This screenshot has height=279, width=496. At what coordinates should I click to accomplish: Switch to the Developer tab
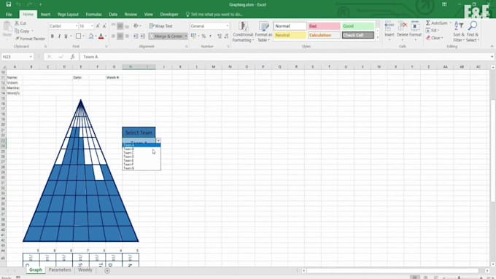point(169,15)
